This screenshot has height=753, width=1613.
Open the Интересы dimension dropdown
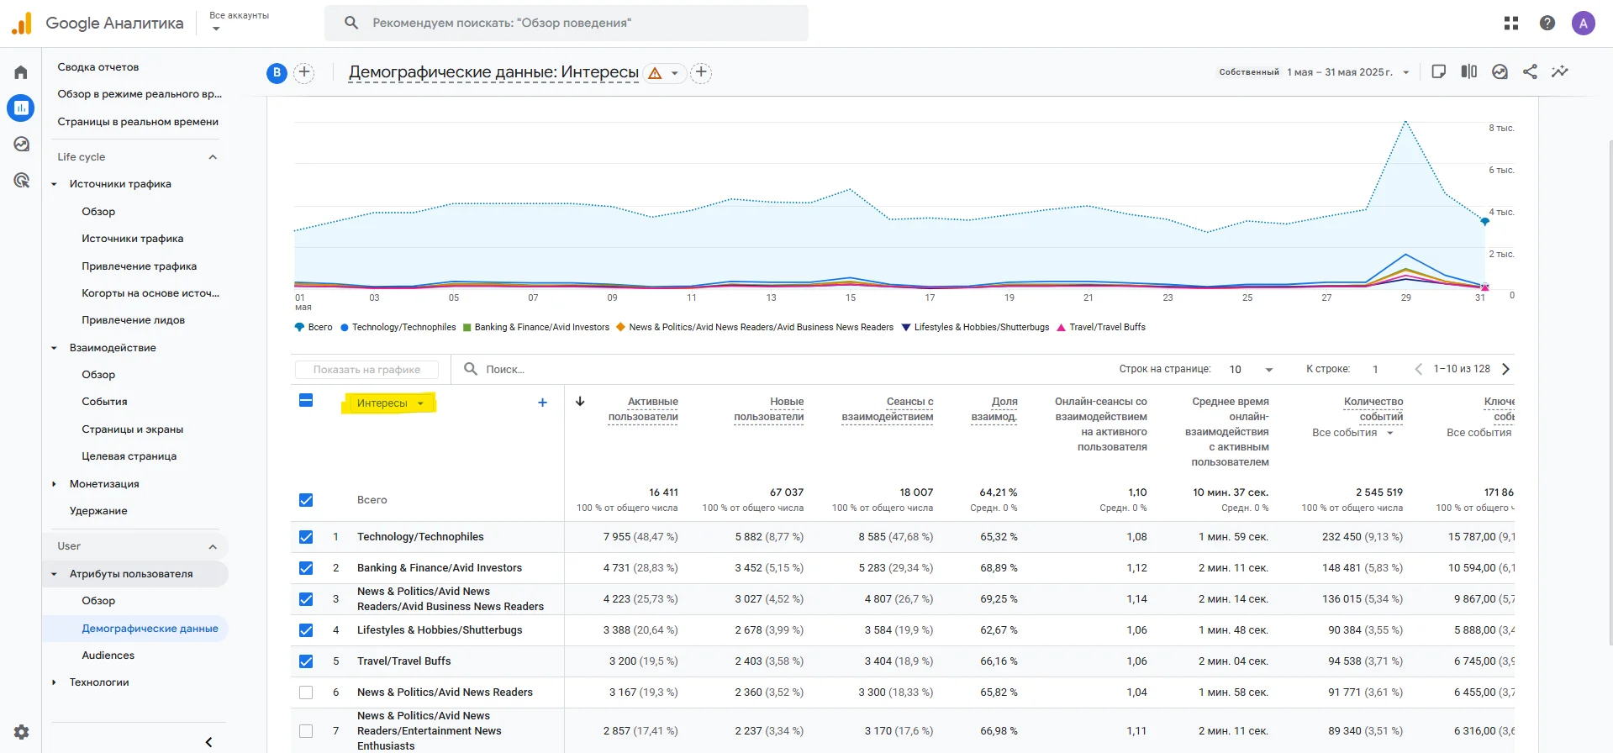[x=390, y=403]
